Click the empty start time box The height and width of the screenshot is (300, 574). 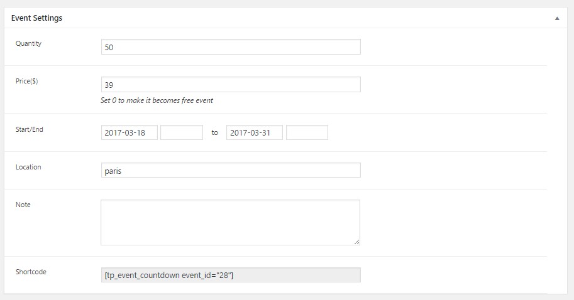click(182, 132)
